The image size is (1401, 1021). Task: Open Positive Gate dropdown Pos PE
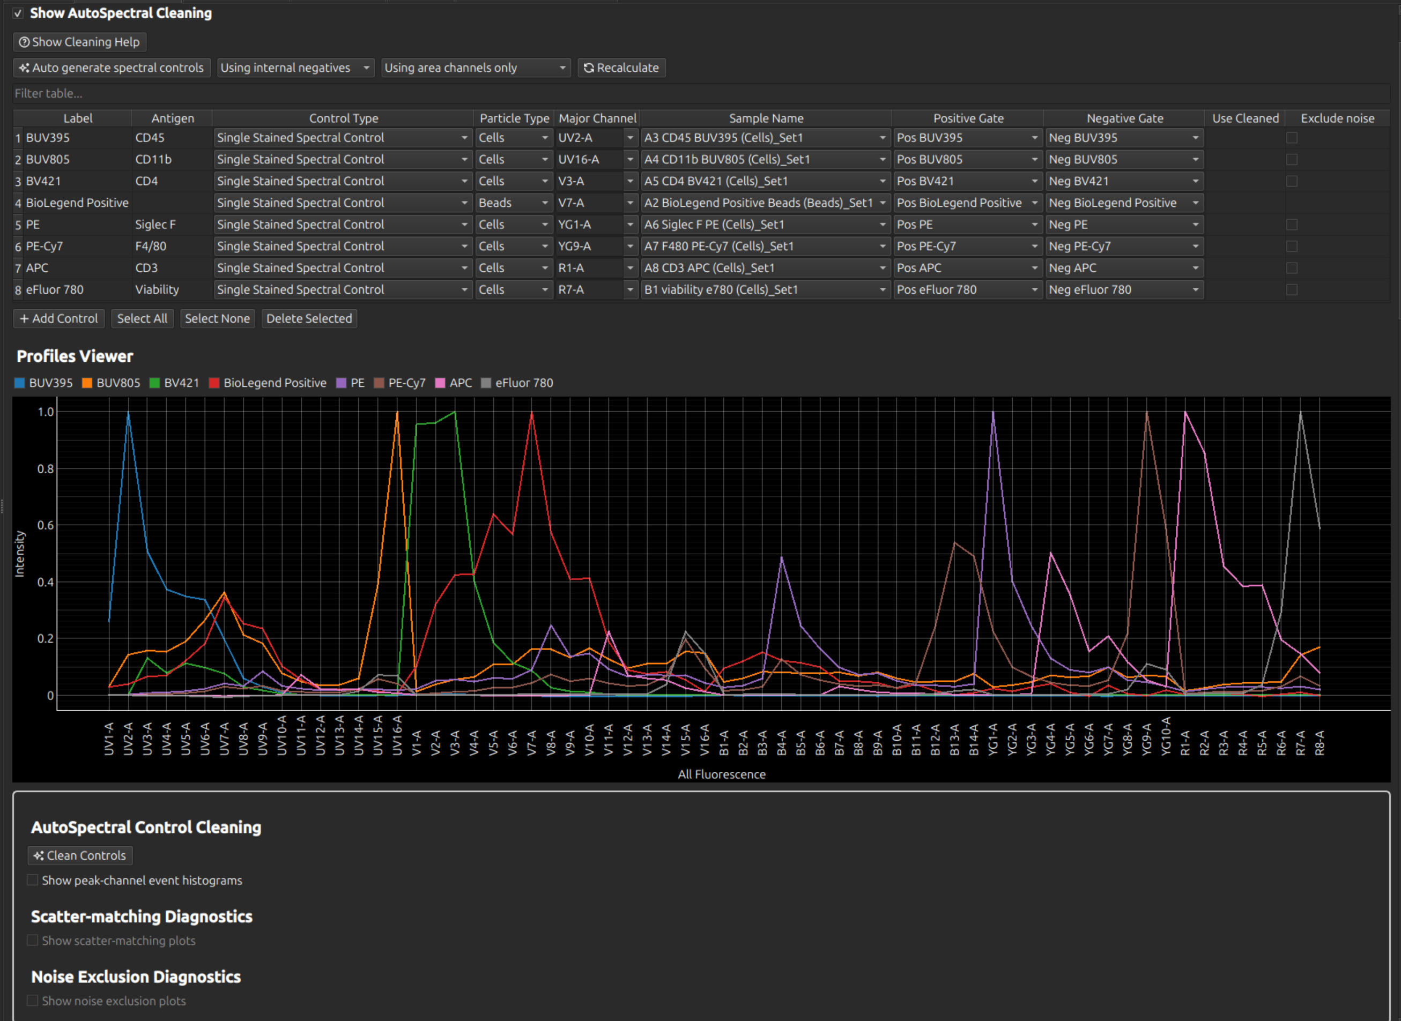click(968, 225)
